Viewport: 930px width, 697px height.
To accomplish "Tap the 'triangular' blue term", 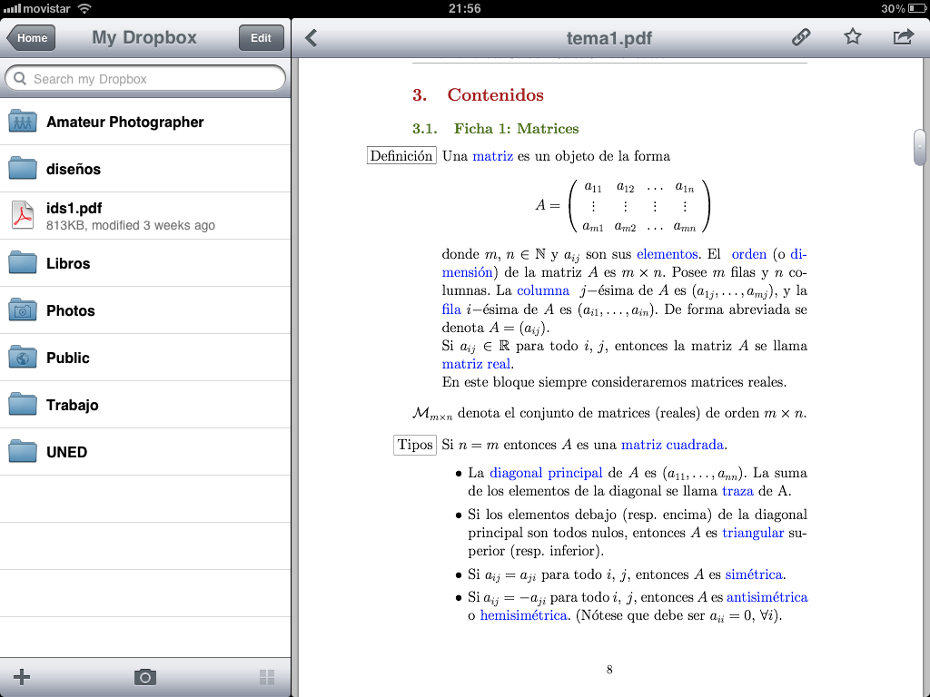I will [x=753, y=533].
